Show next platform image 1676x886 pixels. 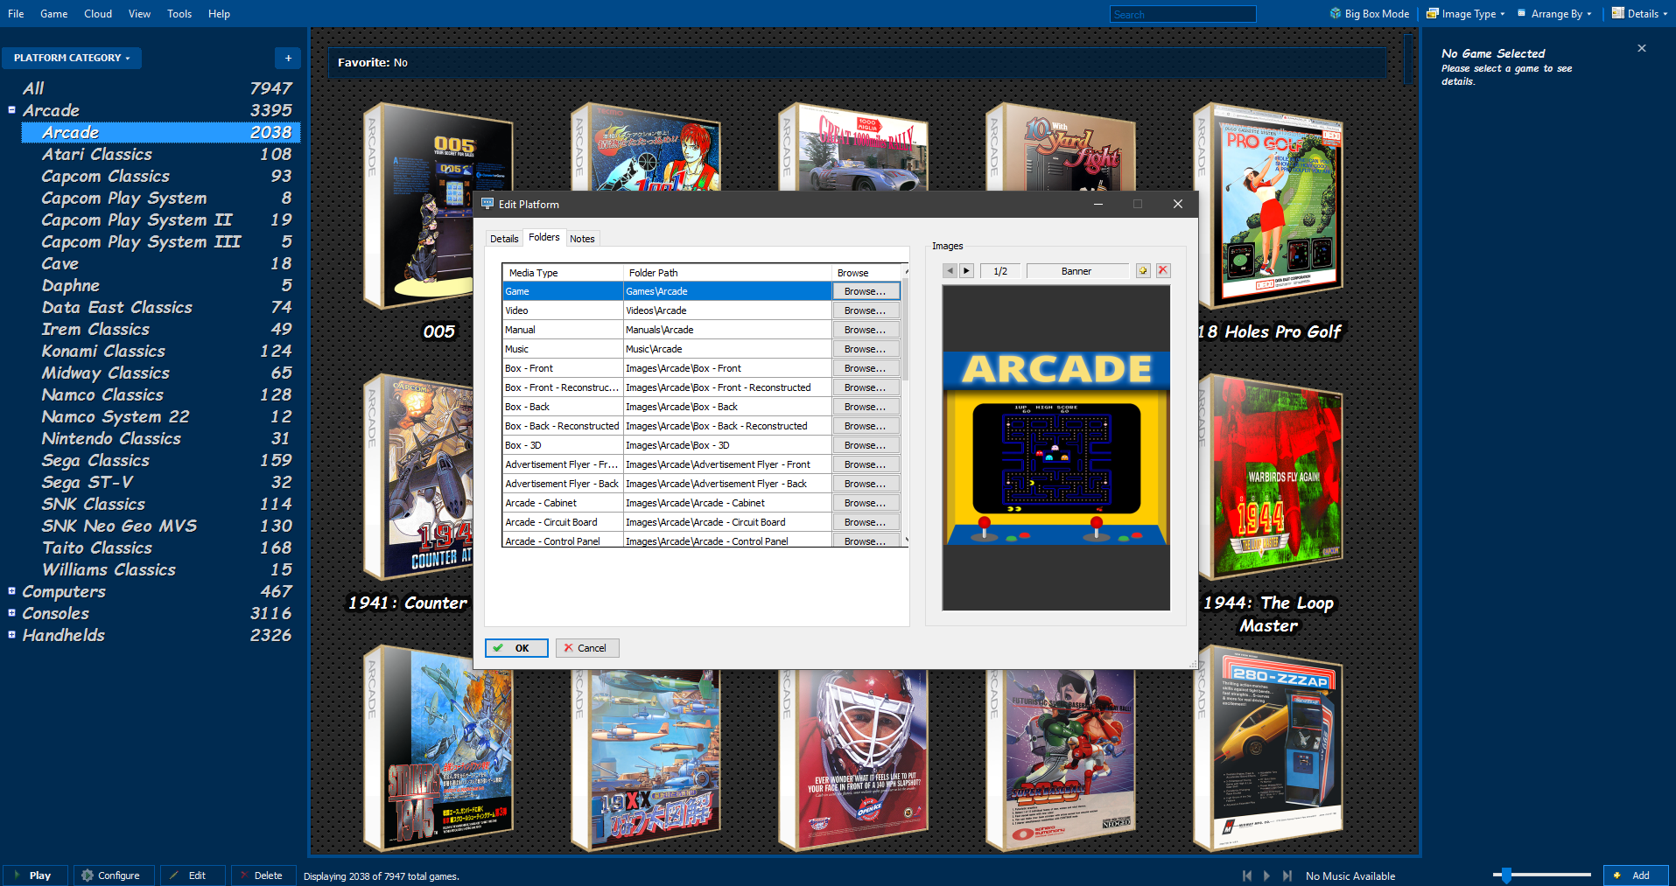point(966,271)
